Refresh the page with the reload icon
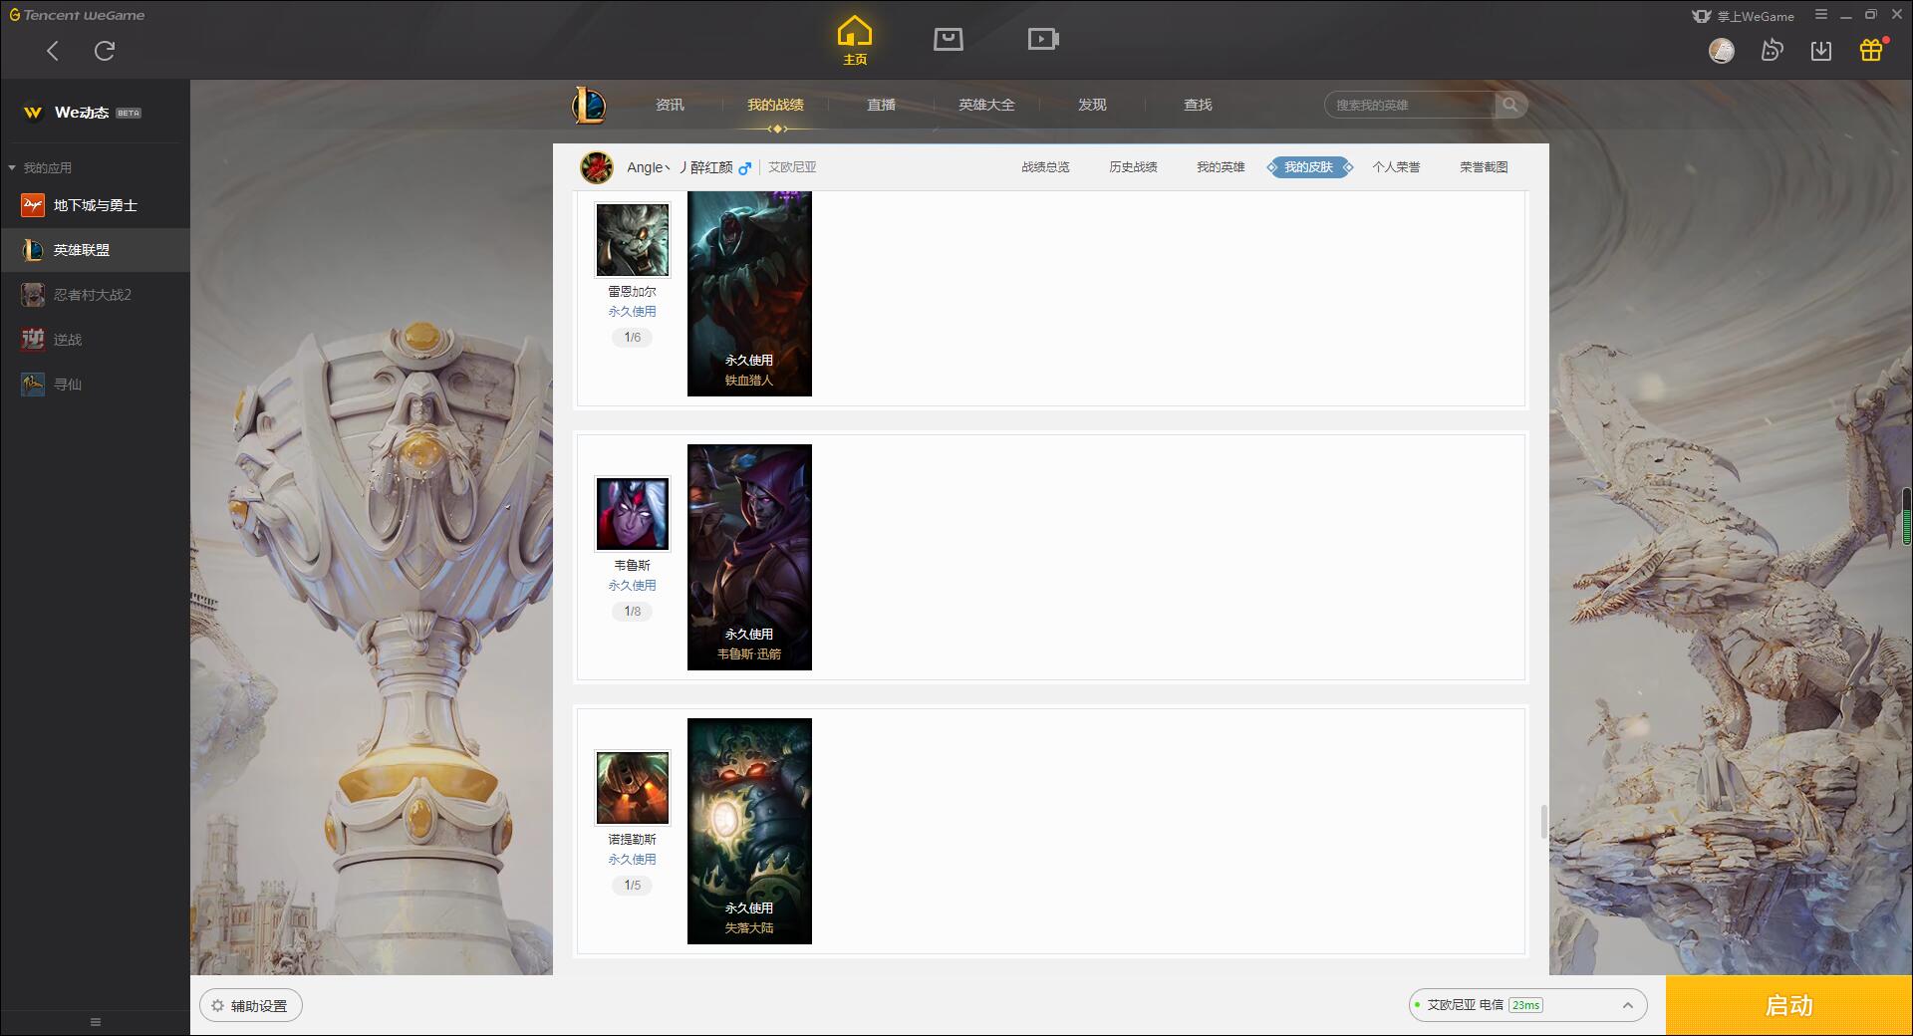Image resolution: width=1913 pixels, height=1036 pixels. point(105,51)
